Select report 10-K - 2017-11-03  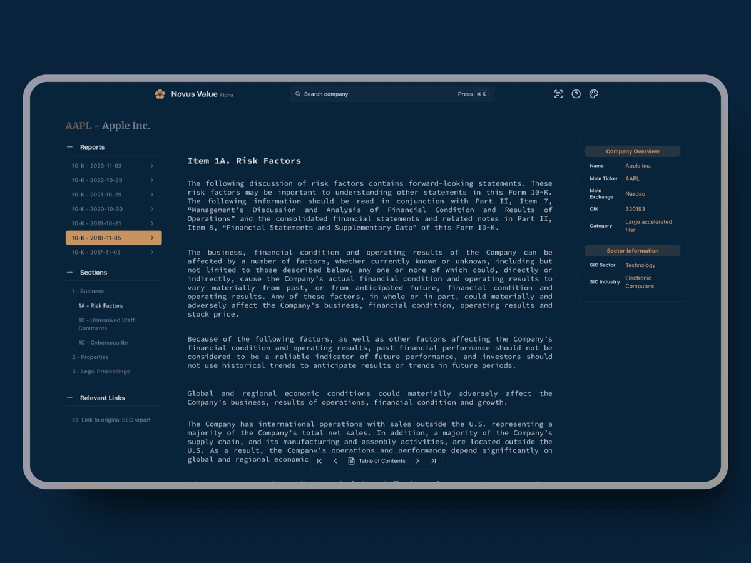[113, 252]
